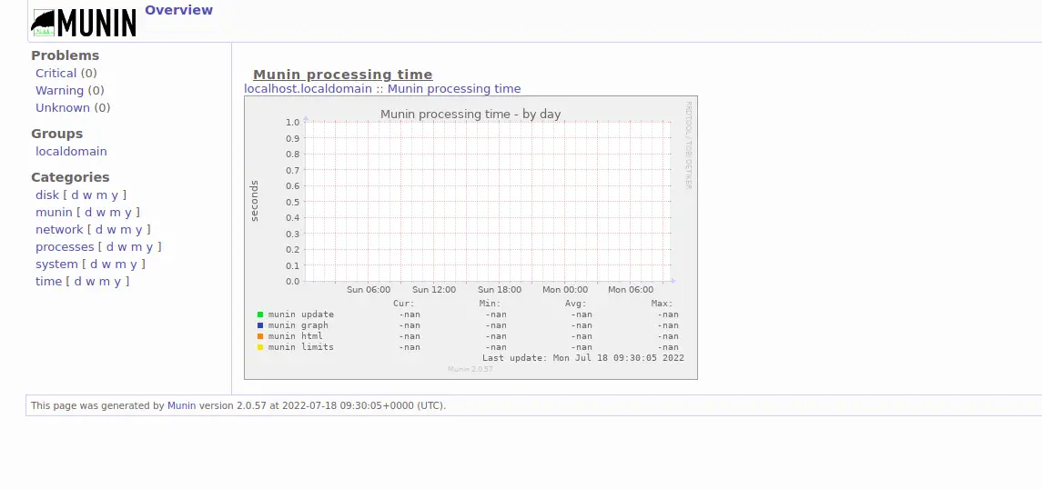The image size is (1042, 489).
Task: Open weekly view for network category
Action: click(112, 230)
